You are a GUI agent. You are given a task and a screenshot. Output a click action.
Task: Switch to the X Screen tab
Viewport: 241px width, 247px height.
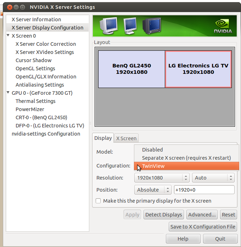pyautogui.click(x=126, y=138)
